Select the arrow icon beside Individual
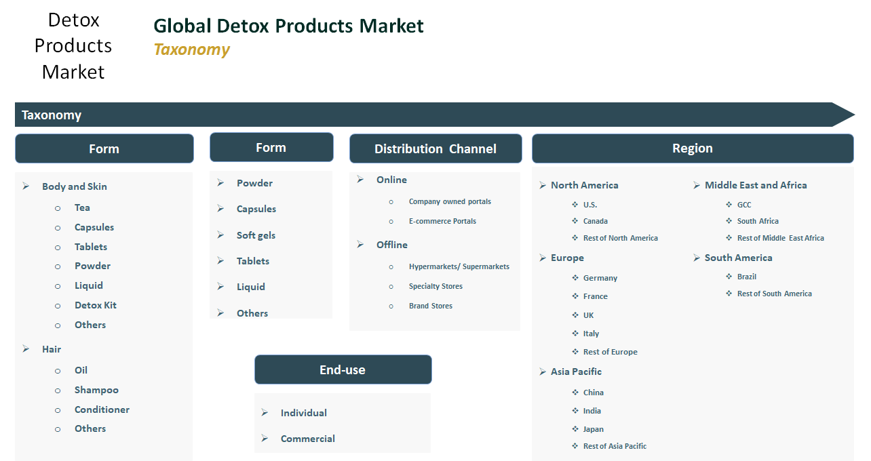 pos(265,412)
